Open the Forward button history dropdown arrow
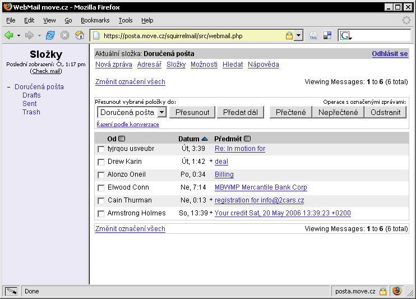The image size is (416, 299). 39,35
